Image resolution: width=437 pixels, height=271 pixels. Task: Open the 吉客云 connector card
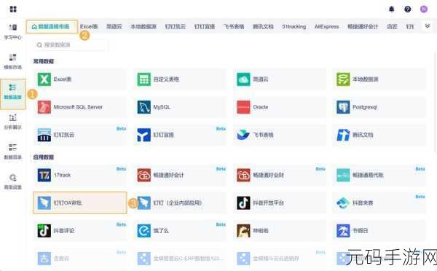pos(80,259)
